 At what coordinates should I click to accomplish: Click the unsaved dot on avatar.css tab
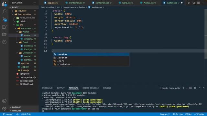[182, 3]
